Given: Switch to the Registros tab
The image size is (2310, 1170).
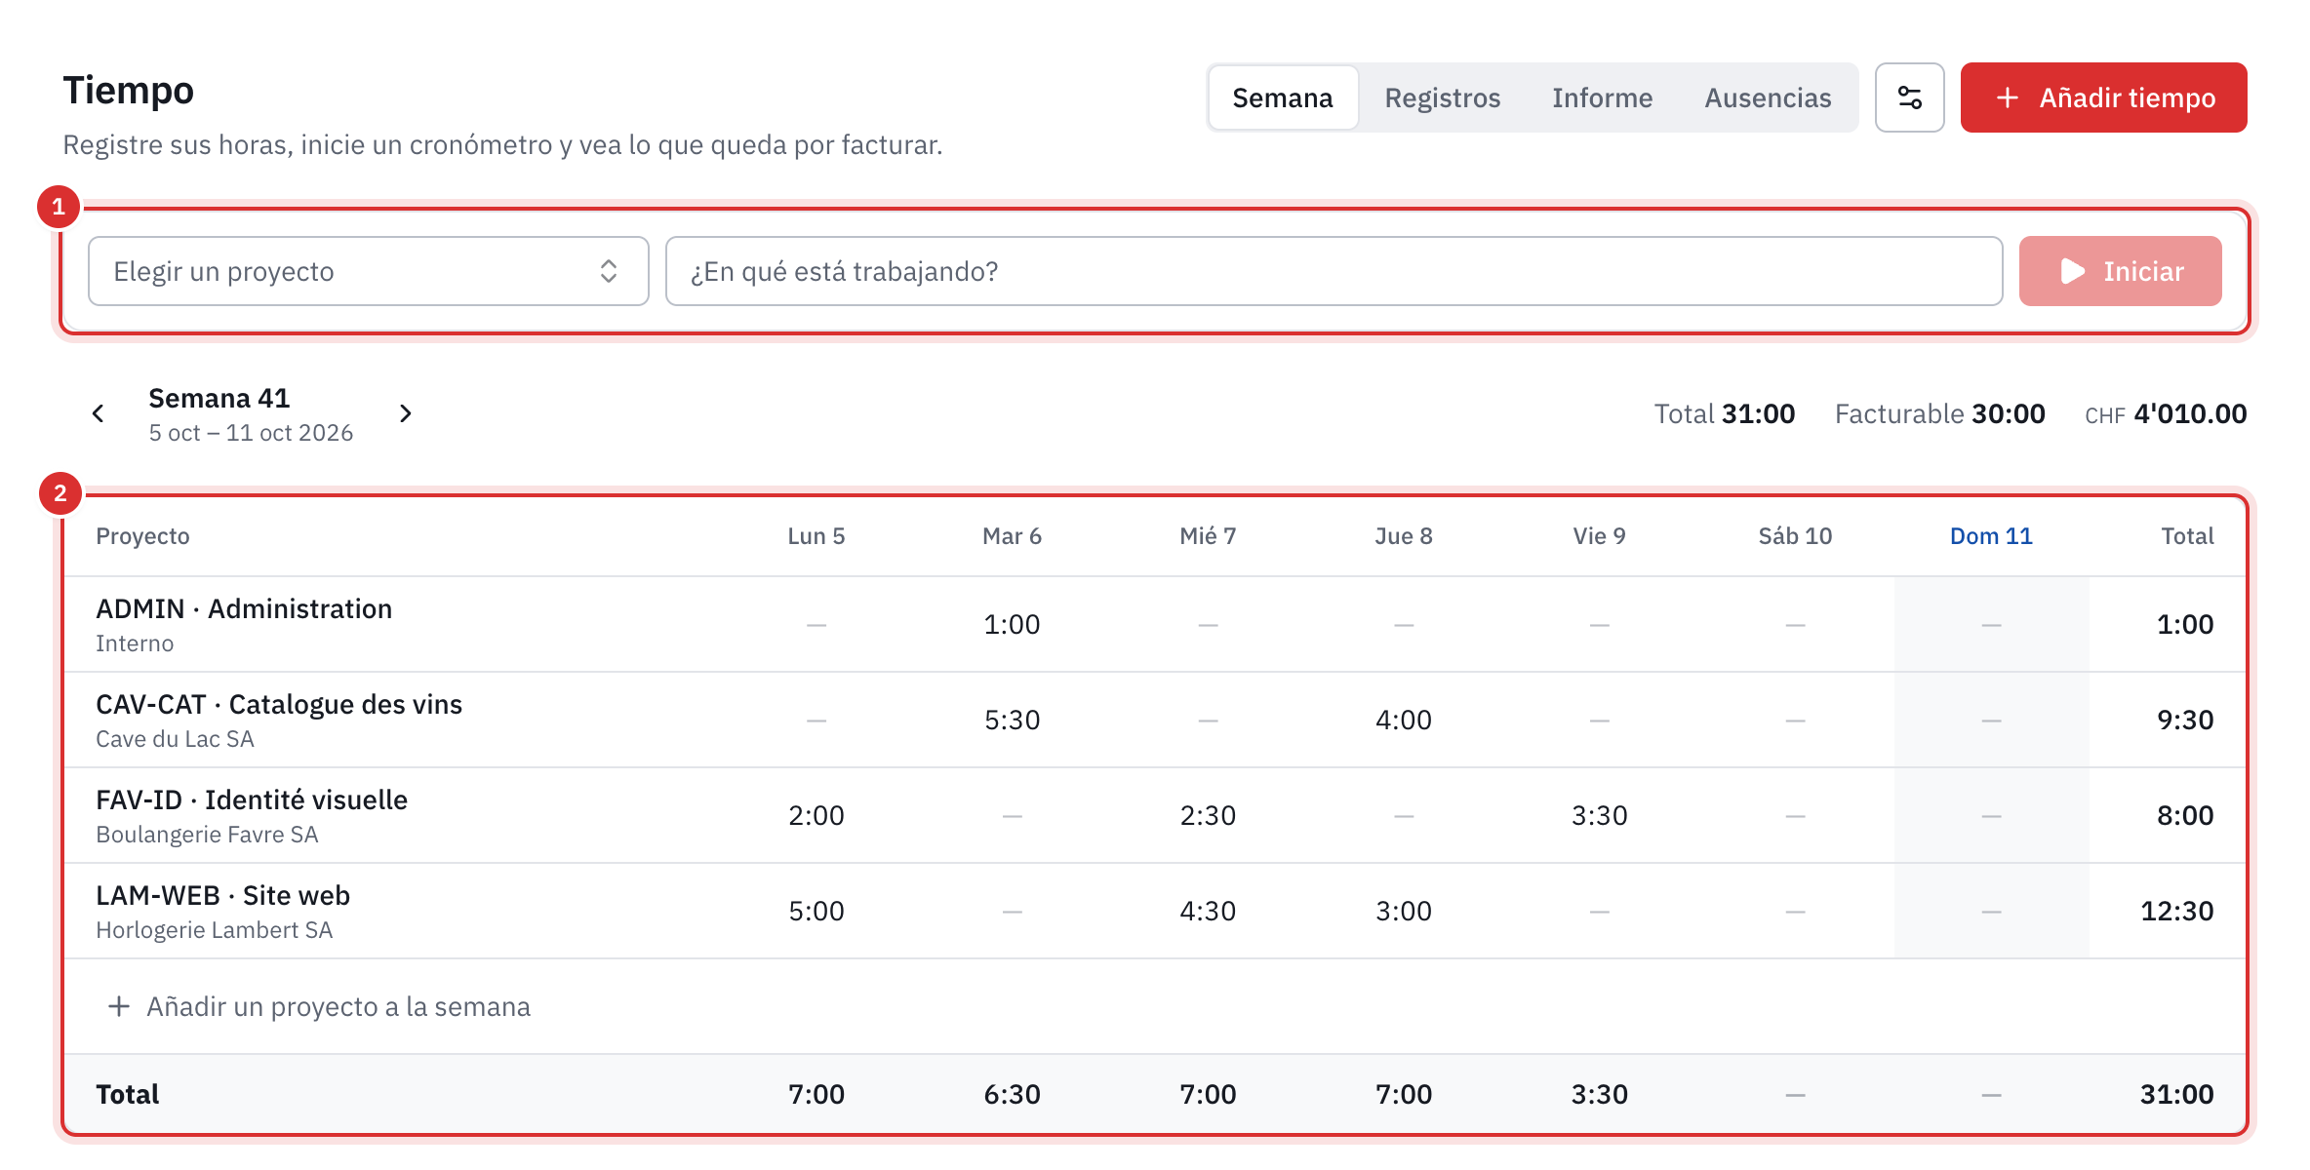Looking at the screenshot, I should (1442, 97).
